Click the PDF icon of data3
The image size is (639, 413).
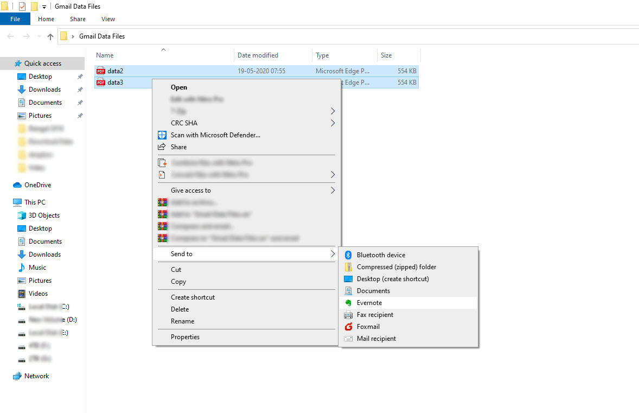pyautogui.click(x=101, y=82)
